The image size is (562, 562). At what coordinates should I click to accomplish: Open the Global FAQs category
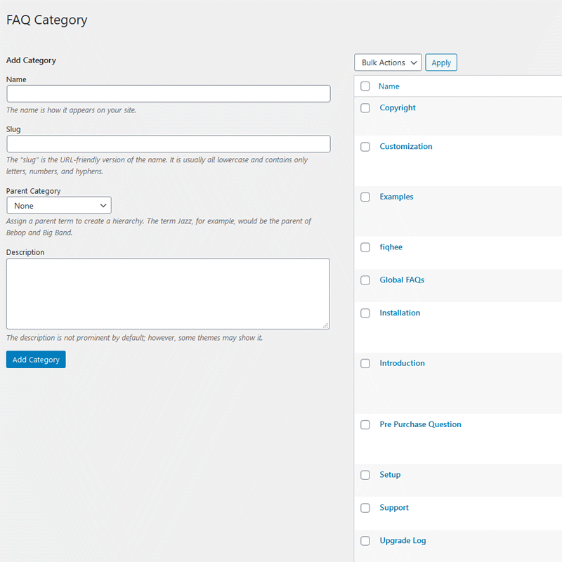coord(402,280)
